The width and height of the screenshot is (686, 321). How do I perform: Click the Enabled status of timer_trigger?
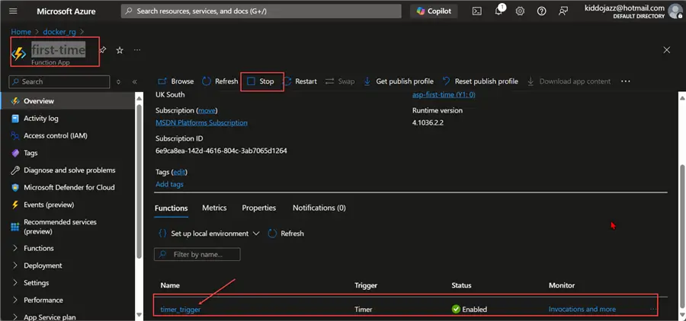[x=470, y=309]
